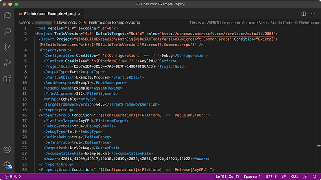
Task: Click the Users breadcrumb segment
Action: point(24,22)
